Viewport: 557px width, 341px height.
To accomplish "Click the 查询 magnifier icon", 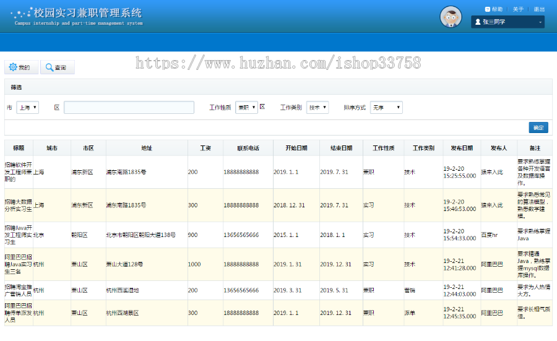I will 50,67.
